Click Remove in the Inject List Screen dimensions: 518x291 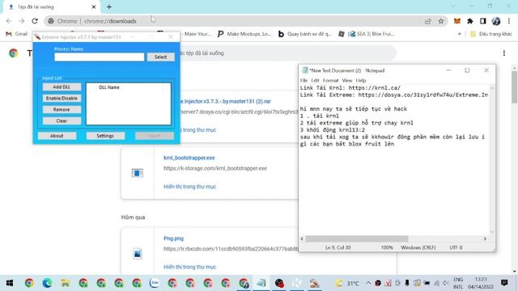tap(62, 110)
